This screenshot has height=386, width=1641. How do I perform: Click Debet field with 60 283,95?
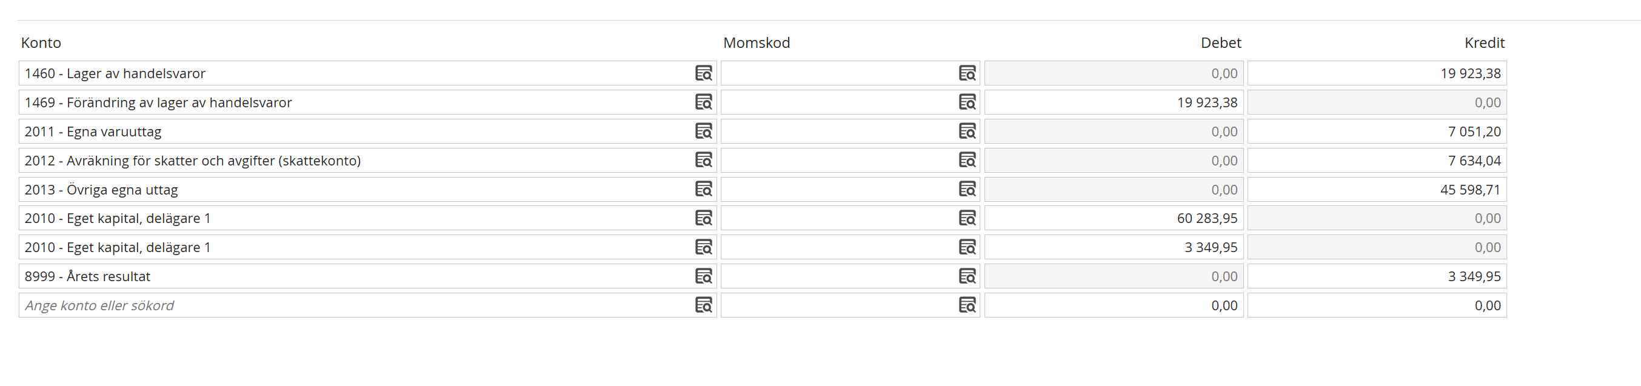point(1114,218)
